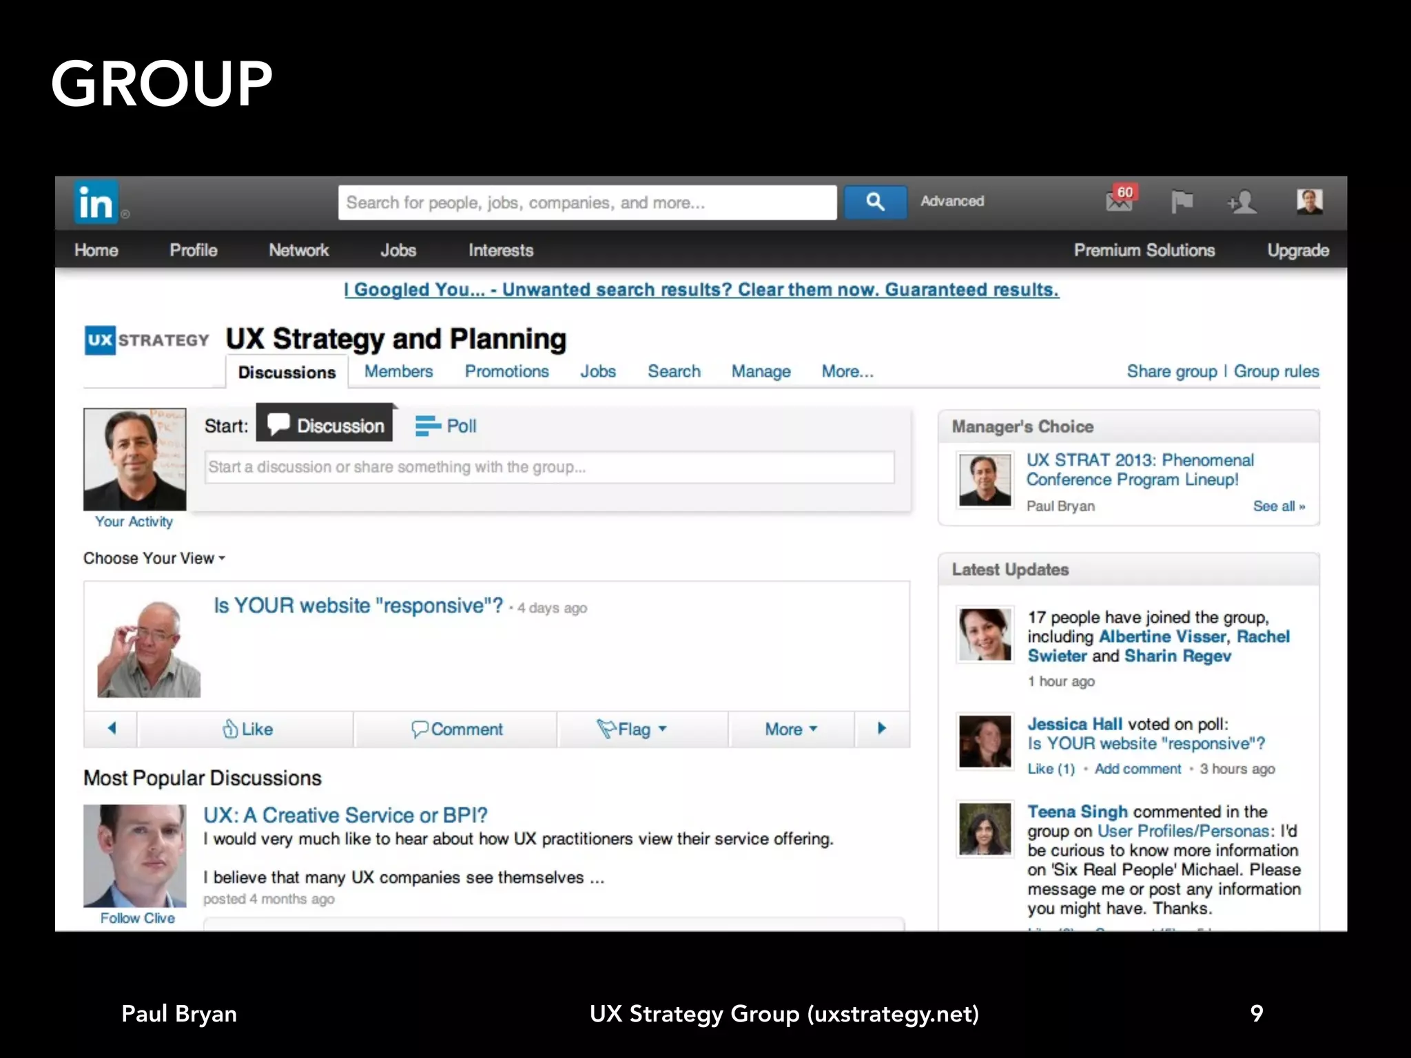Click the search for people, jobs field
The height and width of the screenshot is (1058, 1411).
tap(588, 203)
